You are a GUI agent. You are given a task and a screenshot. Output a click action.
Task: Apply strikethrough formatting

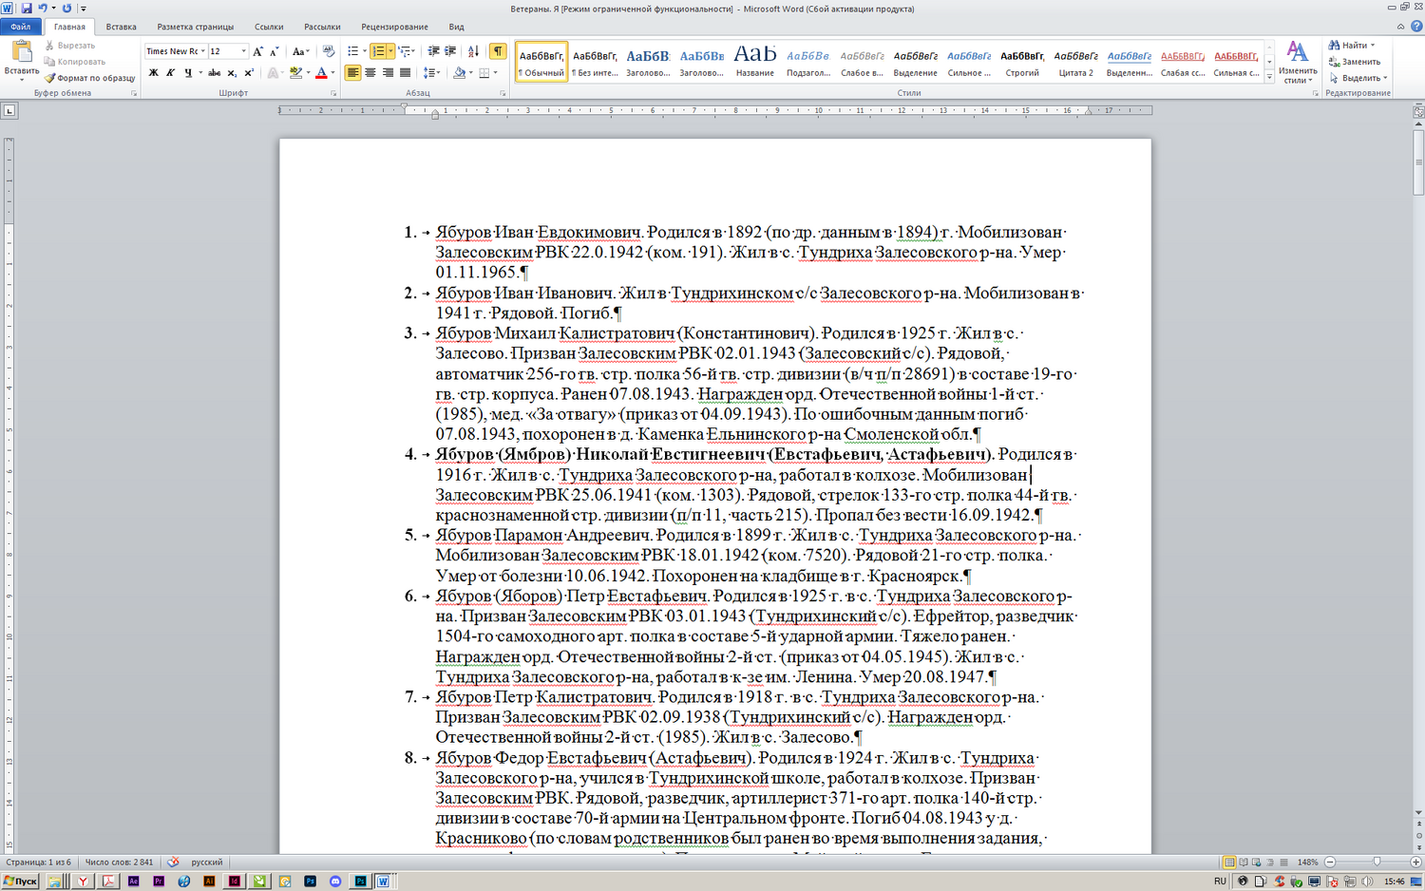(x=214, y=73)
